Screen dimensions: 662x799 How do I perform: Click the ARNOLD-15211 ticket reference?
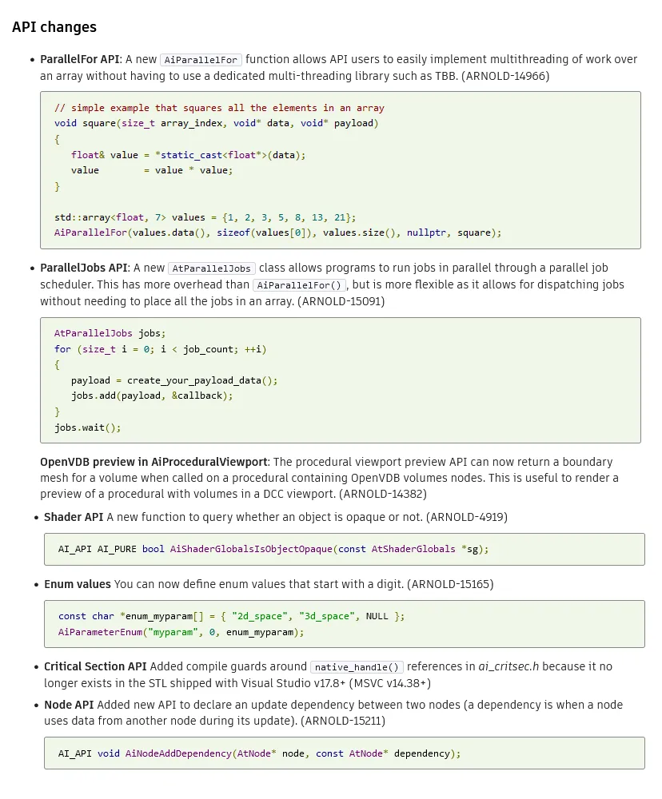coord(343,721)
